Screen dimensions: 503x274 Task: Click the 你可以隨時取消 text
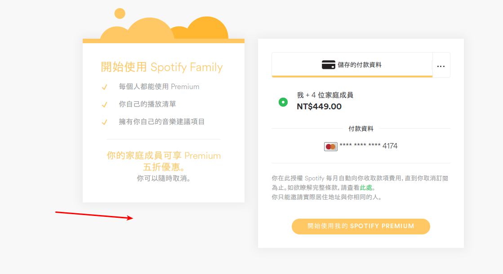(x=164, y=179)
